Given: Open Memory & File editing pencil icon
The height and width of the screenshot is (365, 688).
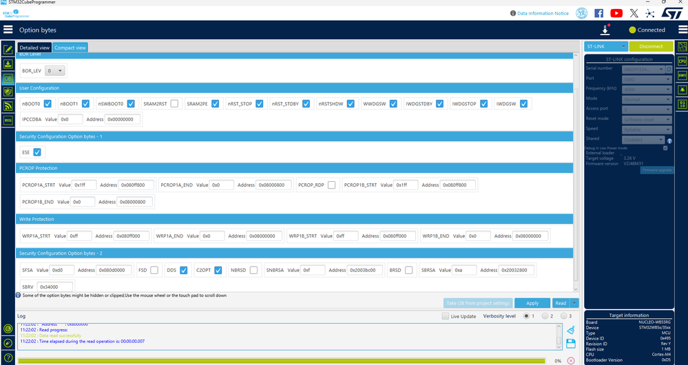Looking at the screenshot, I should coord(8,49).
